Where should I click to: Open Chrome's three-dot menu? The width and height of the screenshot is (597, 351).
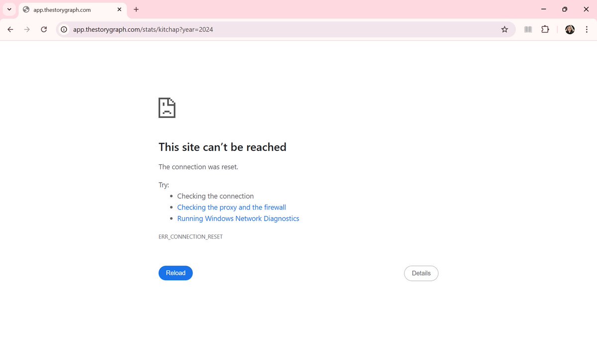pyautogui.click(x=587, y=29)
